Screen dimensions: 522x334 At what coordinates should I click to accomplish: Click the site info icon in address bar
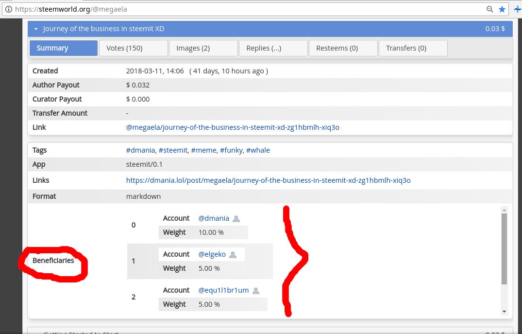click(8, 9)
